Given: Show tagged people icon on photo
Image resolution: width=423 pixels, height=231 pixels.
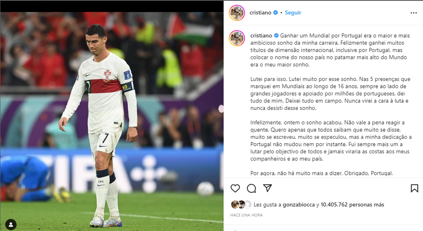Looking at the screenshot, I should pyautogui.click(x=11, y=224).
